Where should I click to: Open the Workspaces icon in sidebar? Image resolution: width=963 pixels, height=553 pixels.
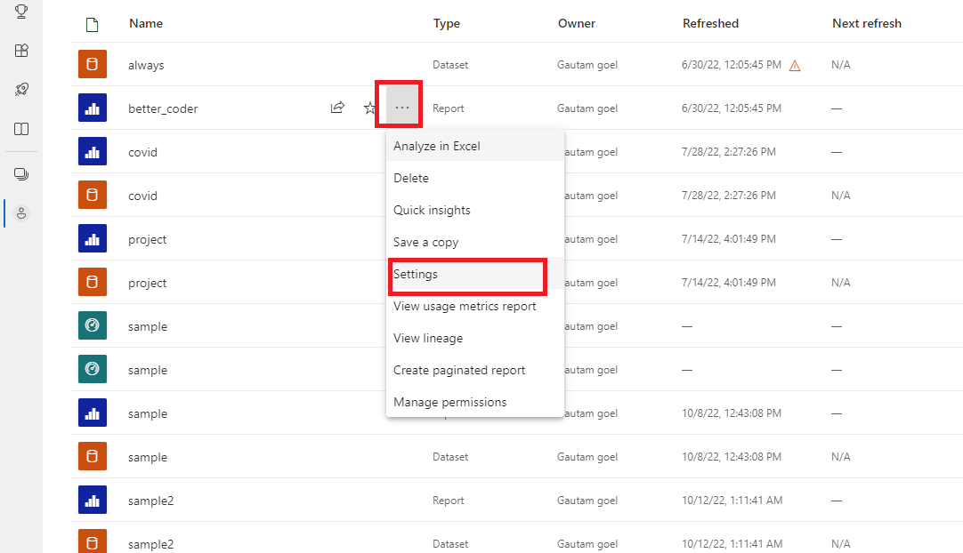point(22,174)
